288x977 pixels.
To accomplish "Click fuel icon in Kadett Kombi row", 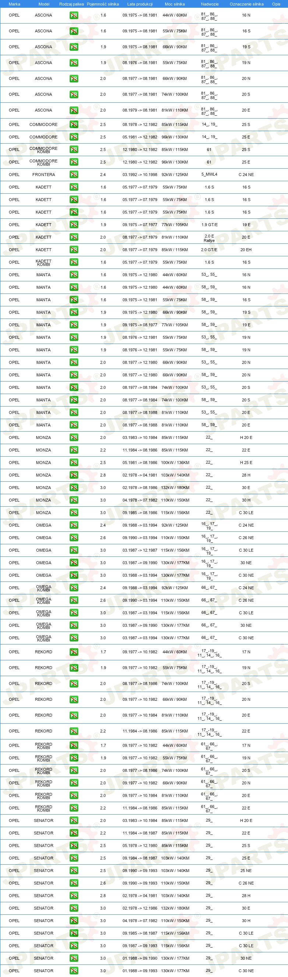I will coord(74,262).
